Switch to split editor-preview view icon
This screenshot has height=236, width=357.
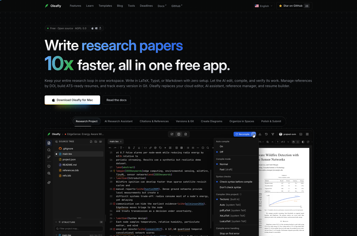(x=179, y=134)
